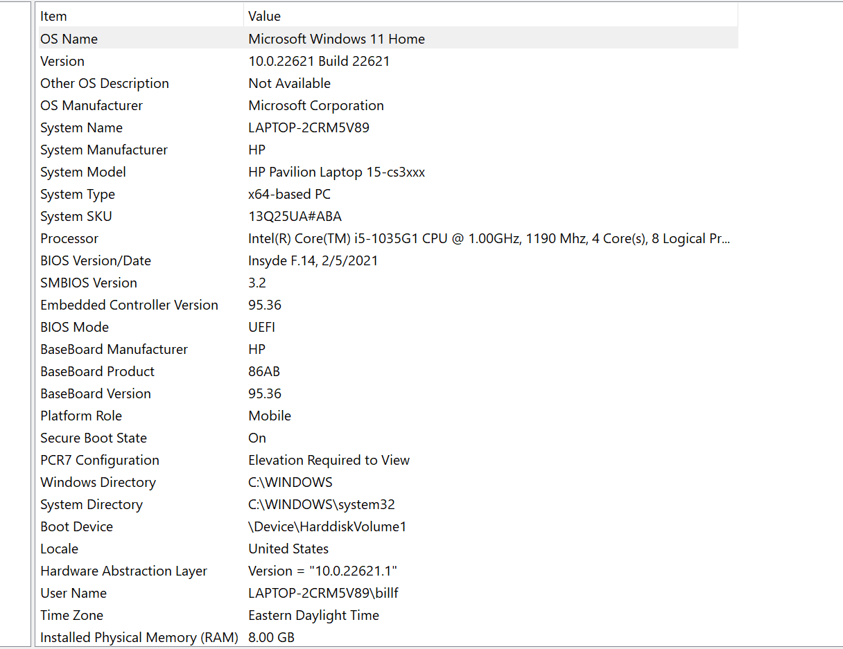Select the System Name LAPTOP-2CRM5V89 row
This screenshot has width=843, height=649.
pyautogui.click(x=208, y=127)
